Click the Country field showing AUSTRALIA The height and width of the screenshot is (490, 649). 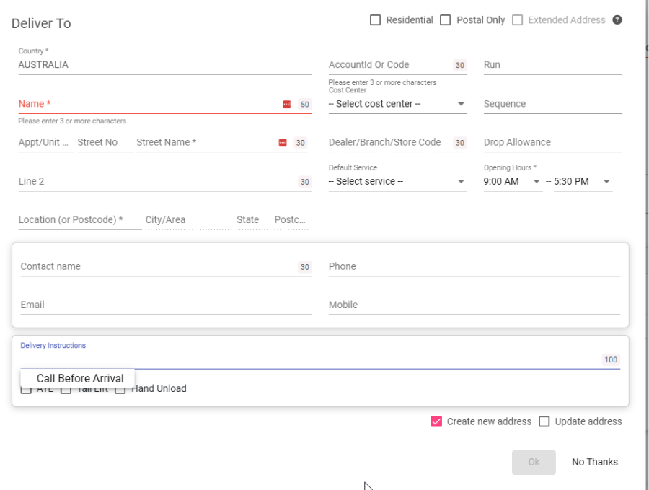164,65
